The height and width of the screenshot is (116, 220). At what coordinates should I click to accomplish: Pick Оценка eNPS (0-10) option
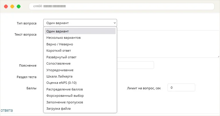coord(80,83)
